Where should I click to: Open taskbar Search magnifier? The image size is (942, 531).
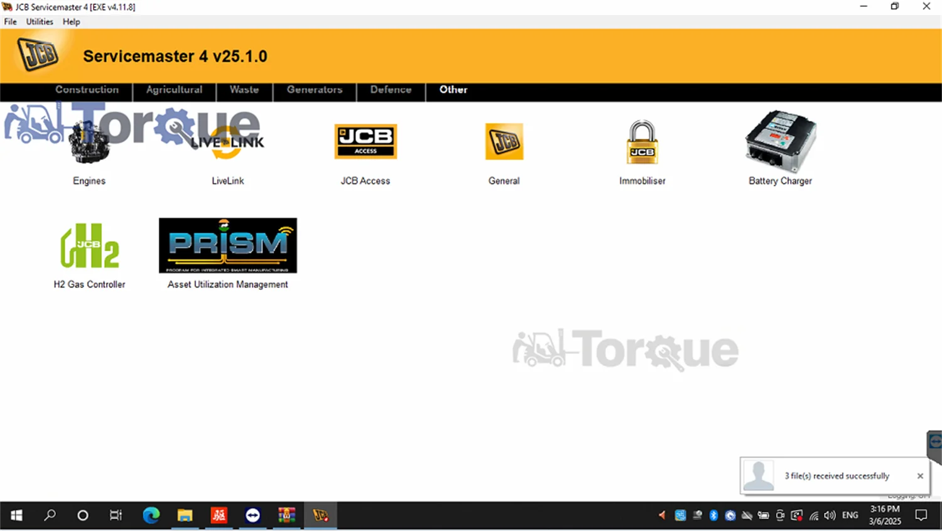coord(50,515)
